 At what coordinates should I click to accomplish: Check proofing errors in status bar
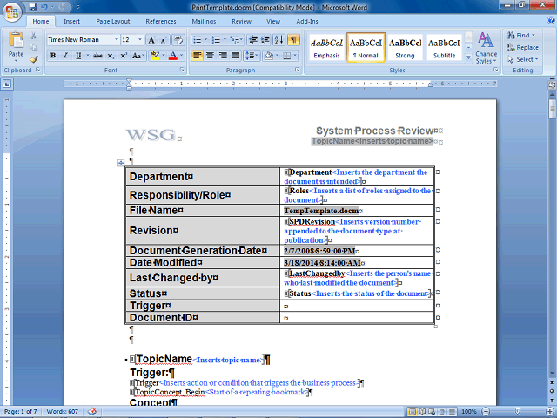click(92, 411)
